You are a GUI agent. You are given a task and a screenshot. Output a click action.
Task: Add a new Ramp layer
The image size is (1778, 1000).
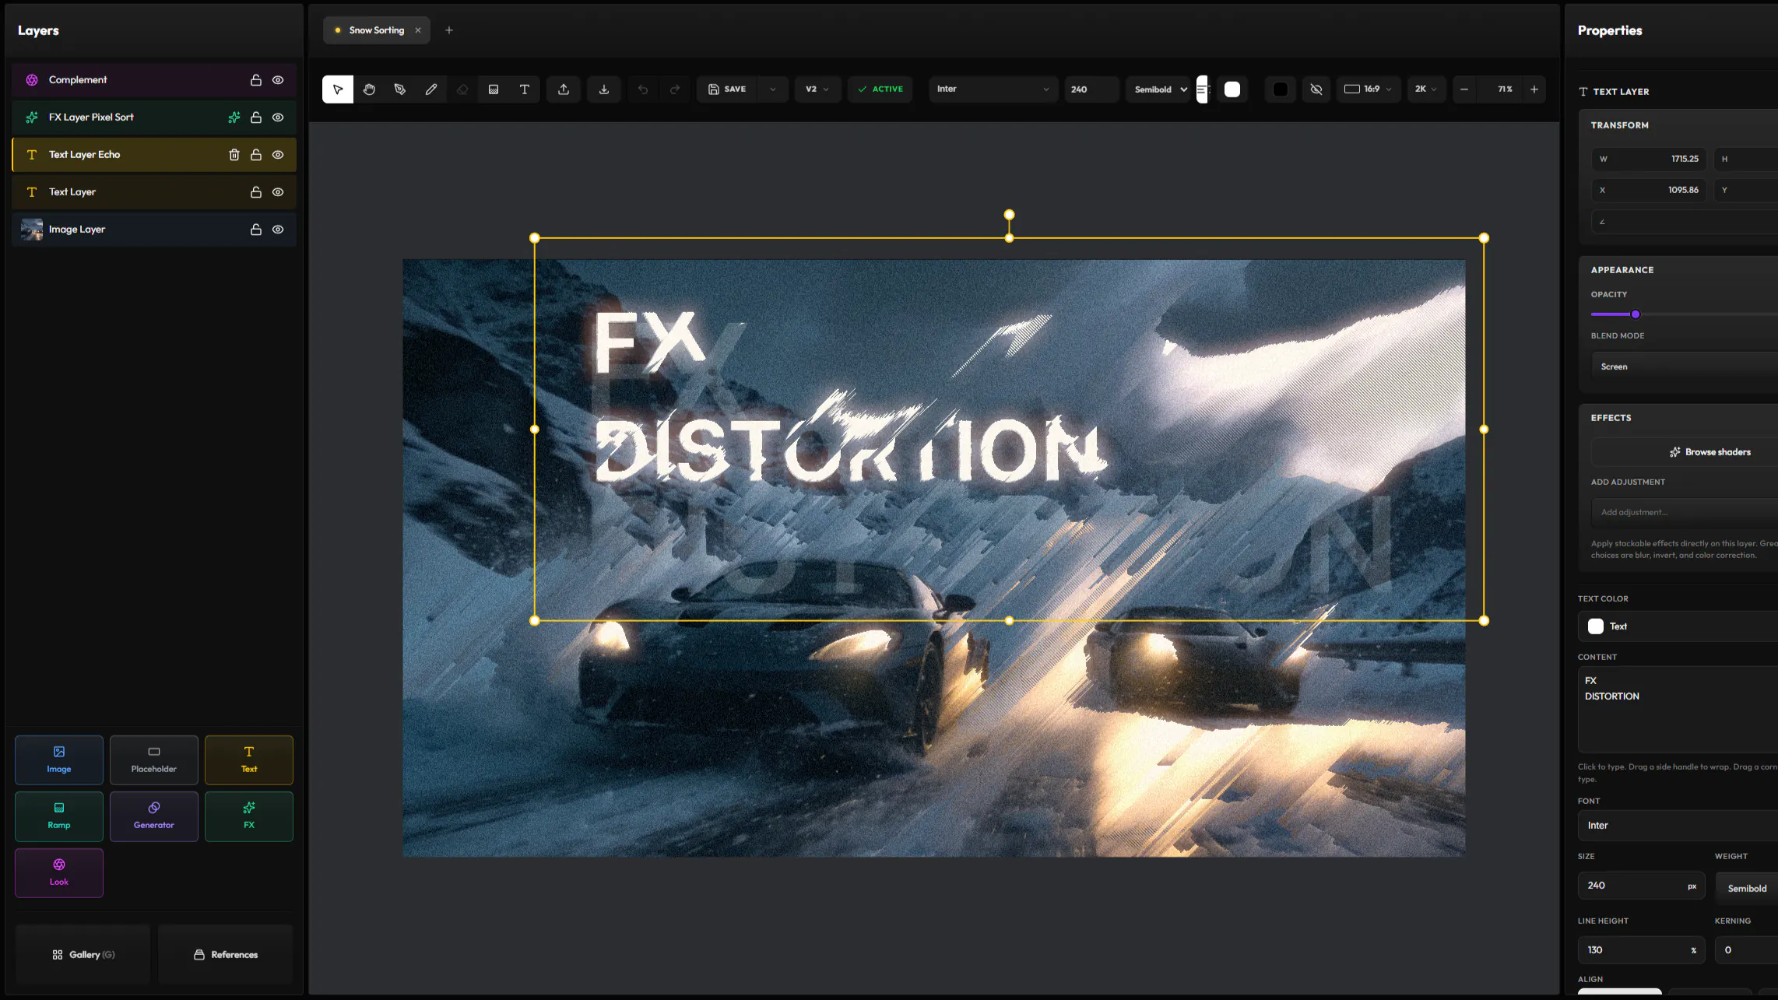[x=59, y=816]
